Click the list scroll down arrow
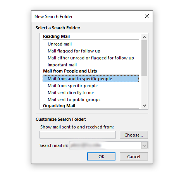Screen dimensions: 179x179 coord(144,106)
